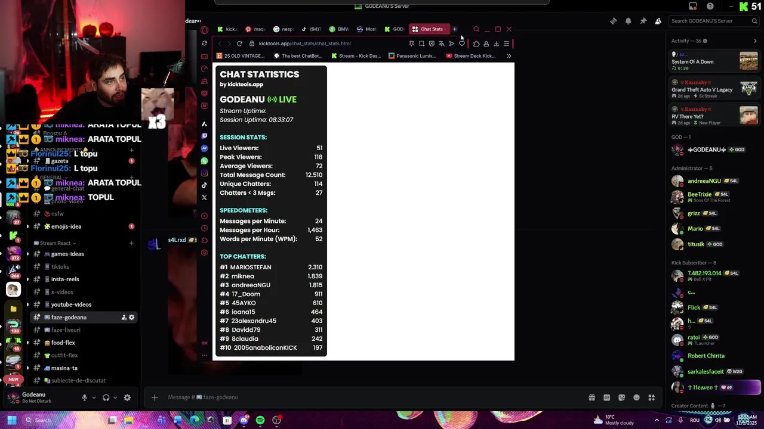Open the Opera extensions cube icon

476,43
